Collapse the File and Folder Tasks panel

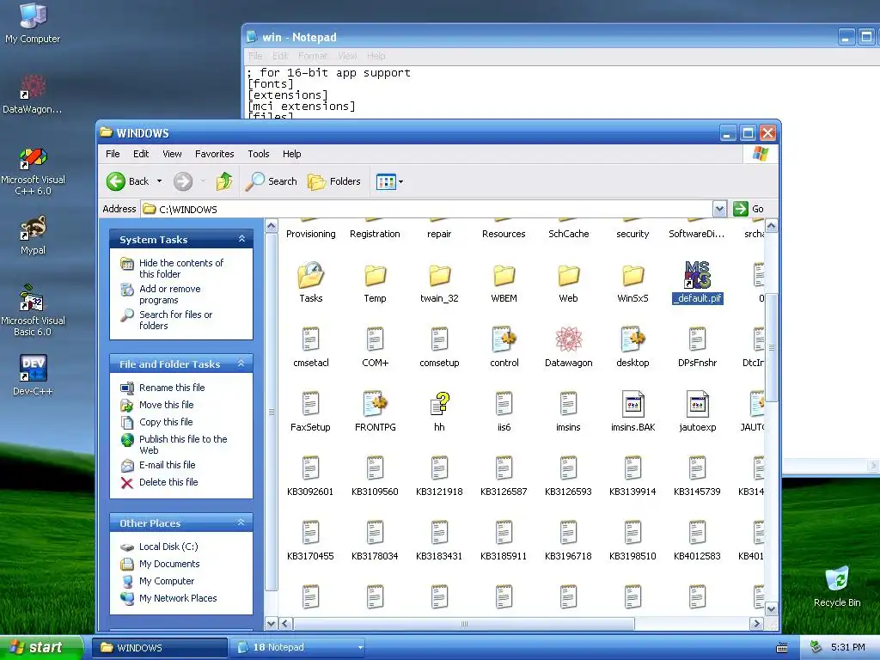(x=241, y=364)
